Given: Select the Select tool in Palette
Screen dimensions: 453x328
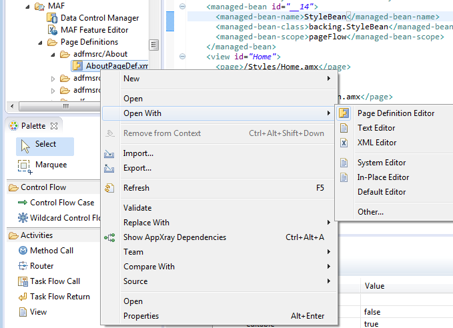Looking at the screenshot, I should coord(45,146).
